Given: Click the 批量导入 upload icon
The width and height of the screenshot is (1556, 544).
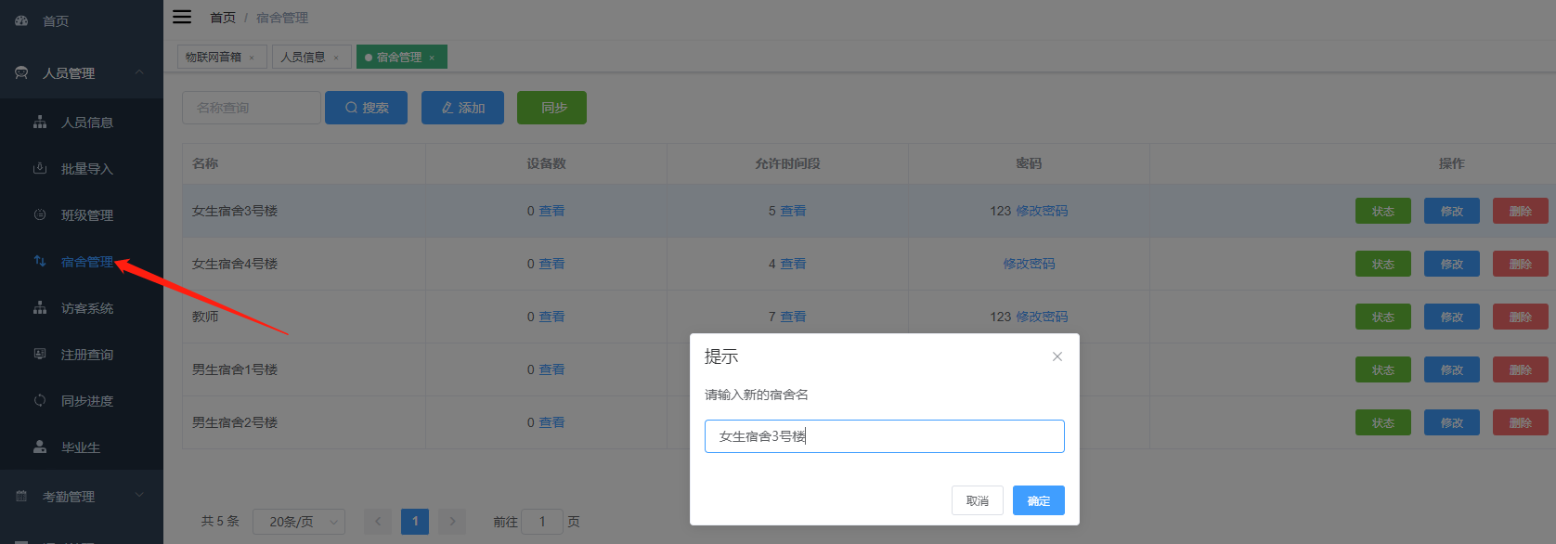Looking at the screenshot, I should click(x=40, y=168).
